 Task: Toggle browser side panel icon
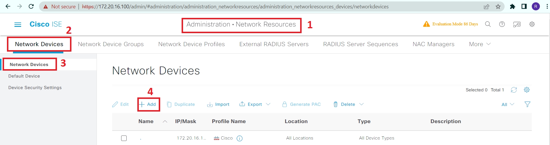[524, 6]
